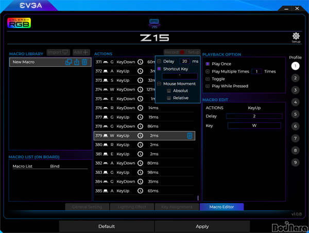Select action row 385 A KeyUp

(x=144, y=191)
